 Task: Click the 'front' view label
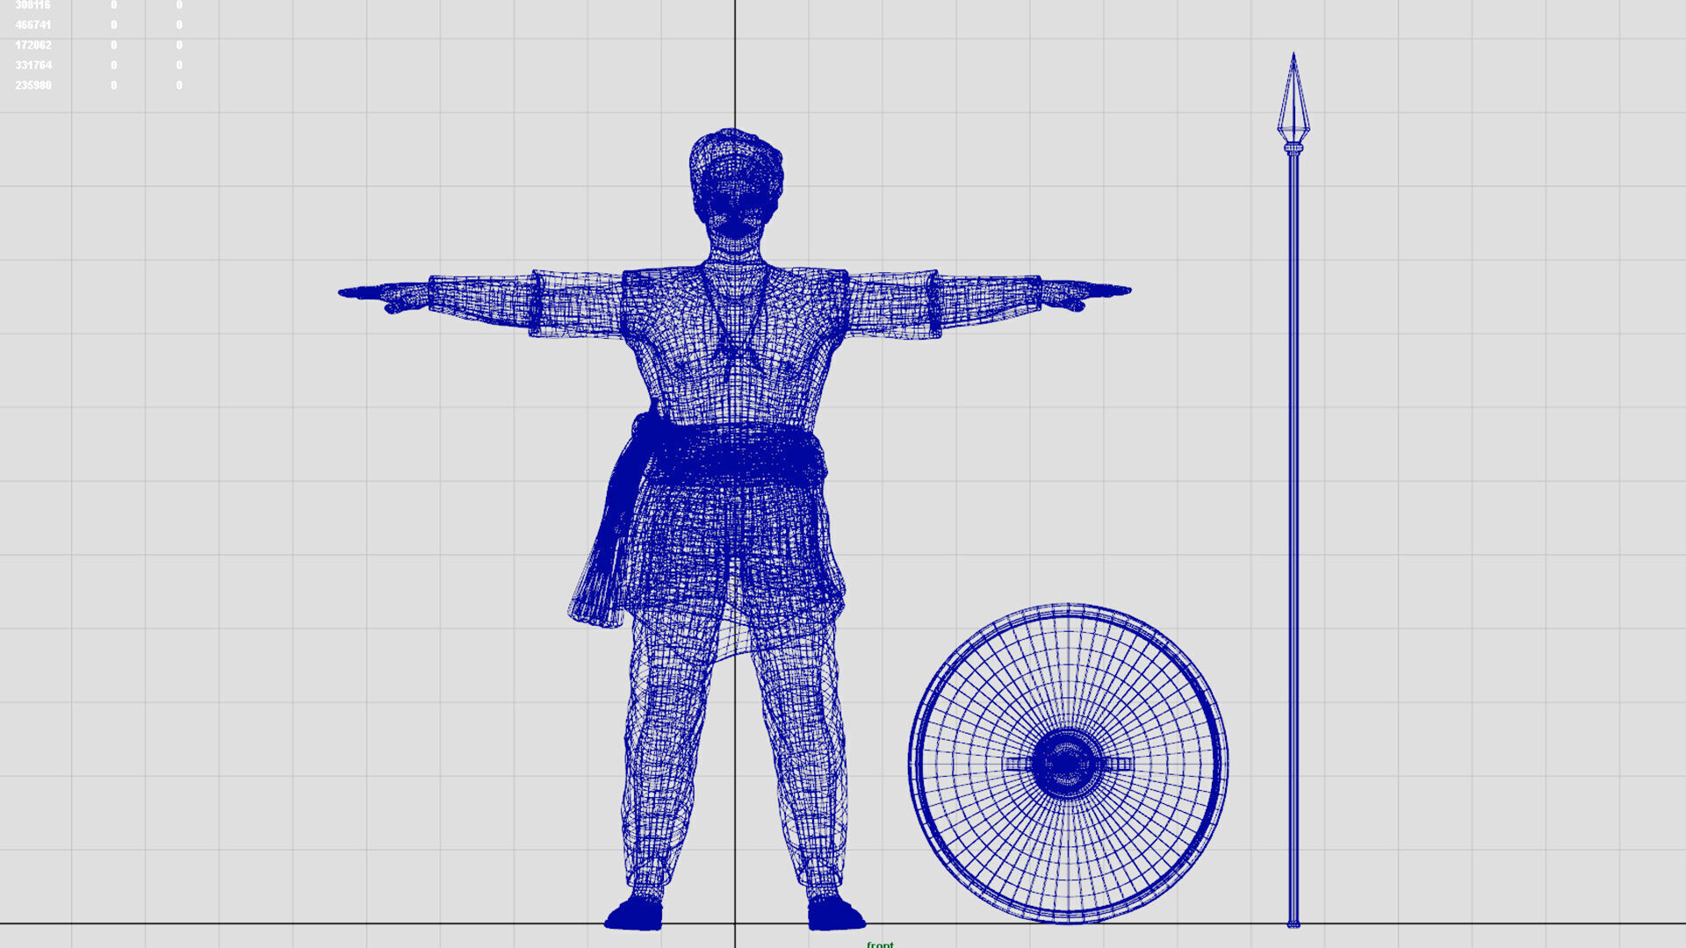880,944
